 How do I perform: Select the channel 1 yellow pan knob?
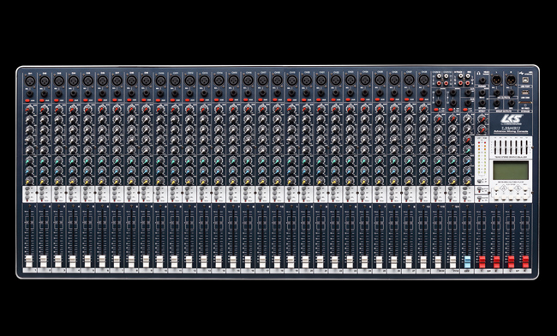point(29,181)
